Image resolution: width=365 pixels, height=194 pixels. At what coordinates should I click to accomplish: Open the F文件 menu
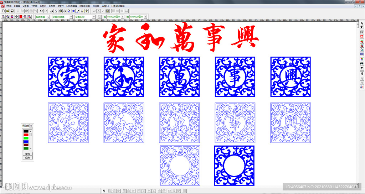tap(8, 6)
